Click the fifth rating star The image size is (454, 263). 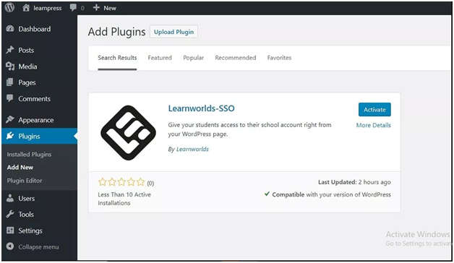pos(140,182)
